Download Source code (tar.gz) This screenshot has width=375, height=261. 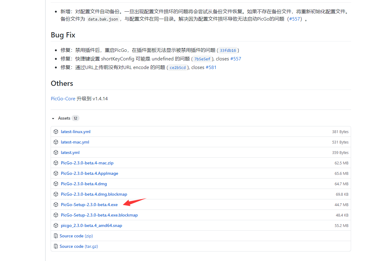tap(79, 246)
